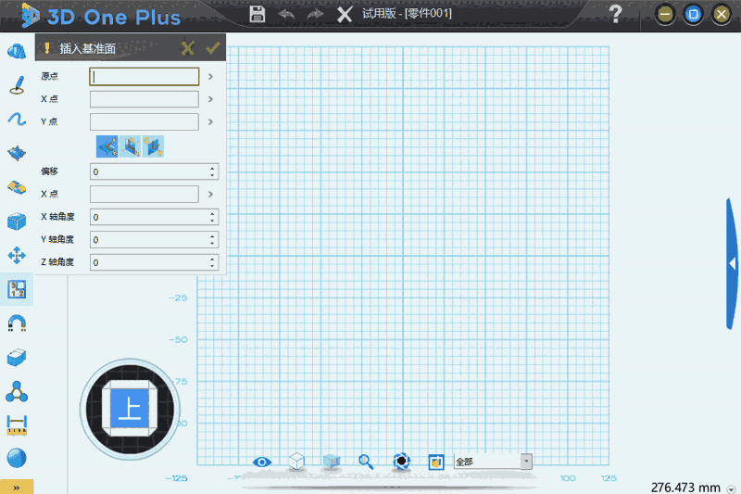The width and height of the screenshot is (741, 494).
Task: Increase the 偏移 offset value
Action: 212,168
